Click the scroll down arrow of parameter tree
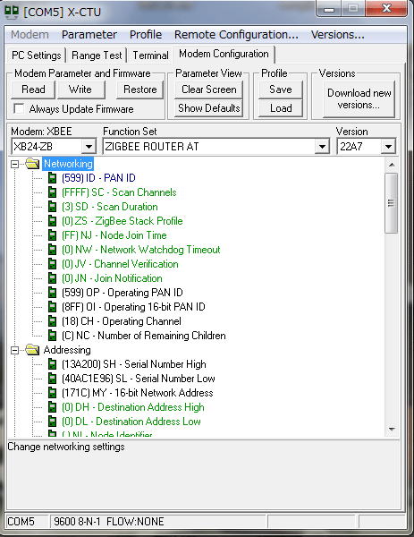 (x=392, y=429)
